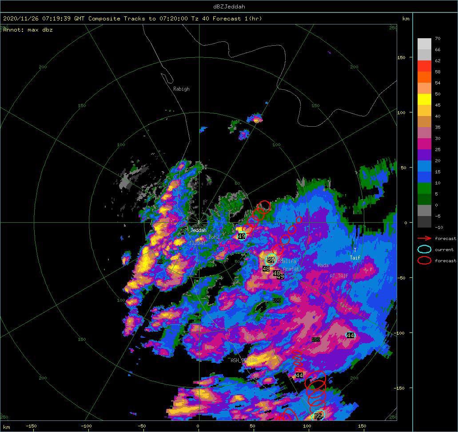Select the cyan-circled 50 storm cell near Muzdalifa
The width and height of the screenshot is (458, 432).
271,260
